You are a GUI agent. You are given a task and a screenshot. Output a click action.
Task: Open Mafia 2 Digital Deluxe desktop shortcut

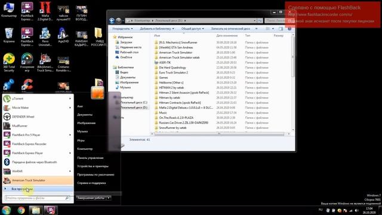pyautogui.click(x=45, y=11)
